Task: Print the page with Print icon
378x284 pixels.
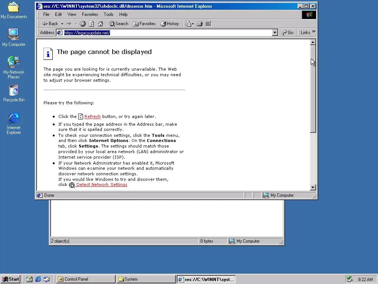Action: point(200,24)
